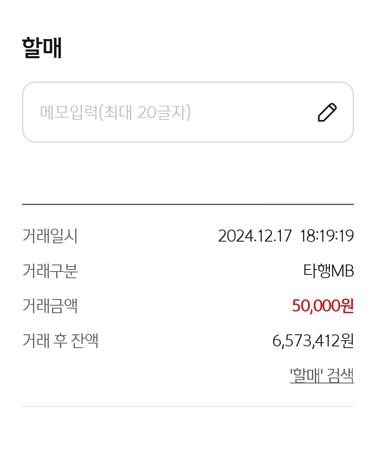Click the transaction date 2024.12.17

[x=255, y=236]
